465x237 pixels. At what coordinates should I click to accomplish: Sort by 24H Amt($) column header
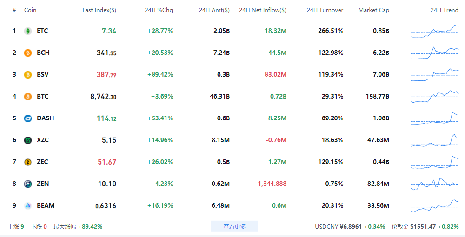tap(214, 10)
